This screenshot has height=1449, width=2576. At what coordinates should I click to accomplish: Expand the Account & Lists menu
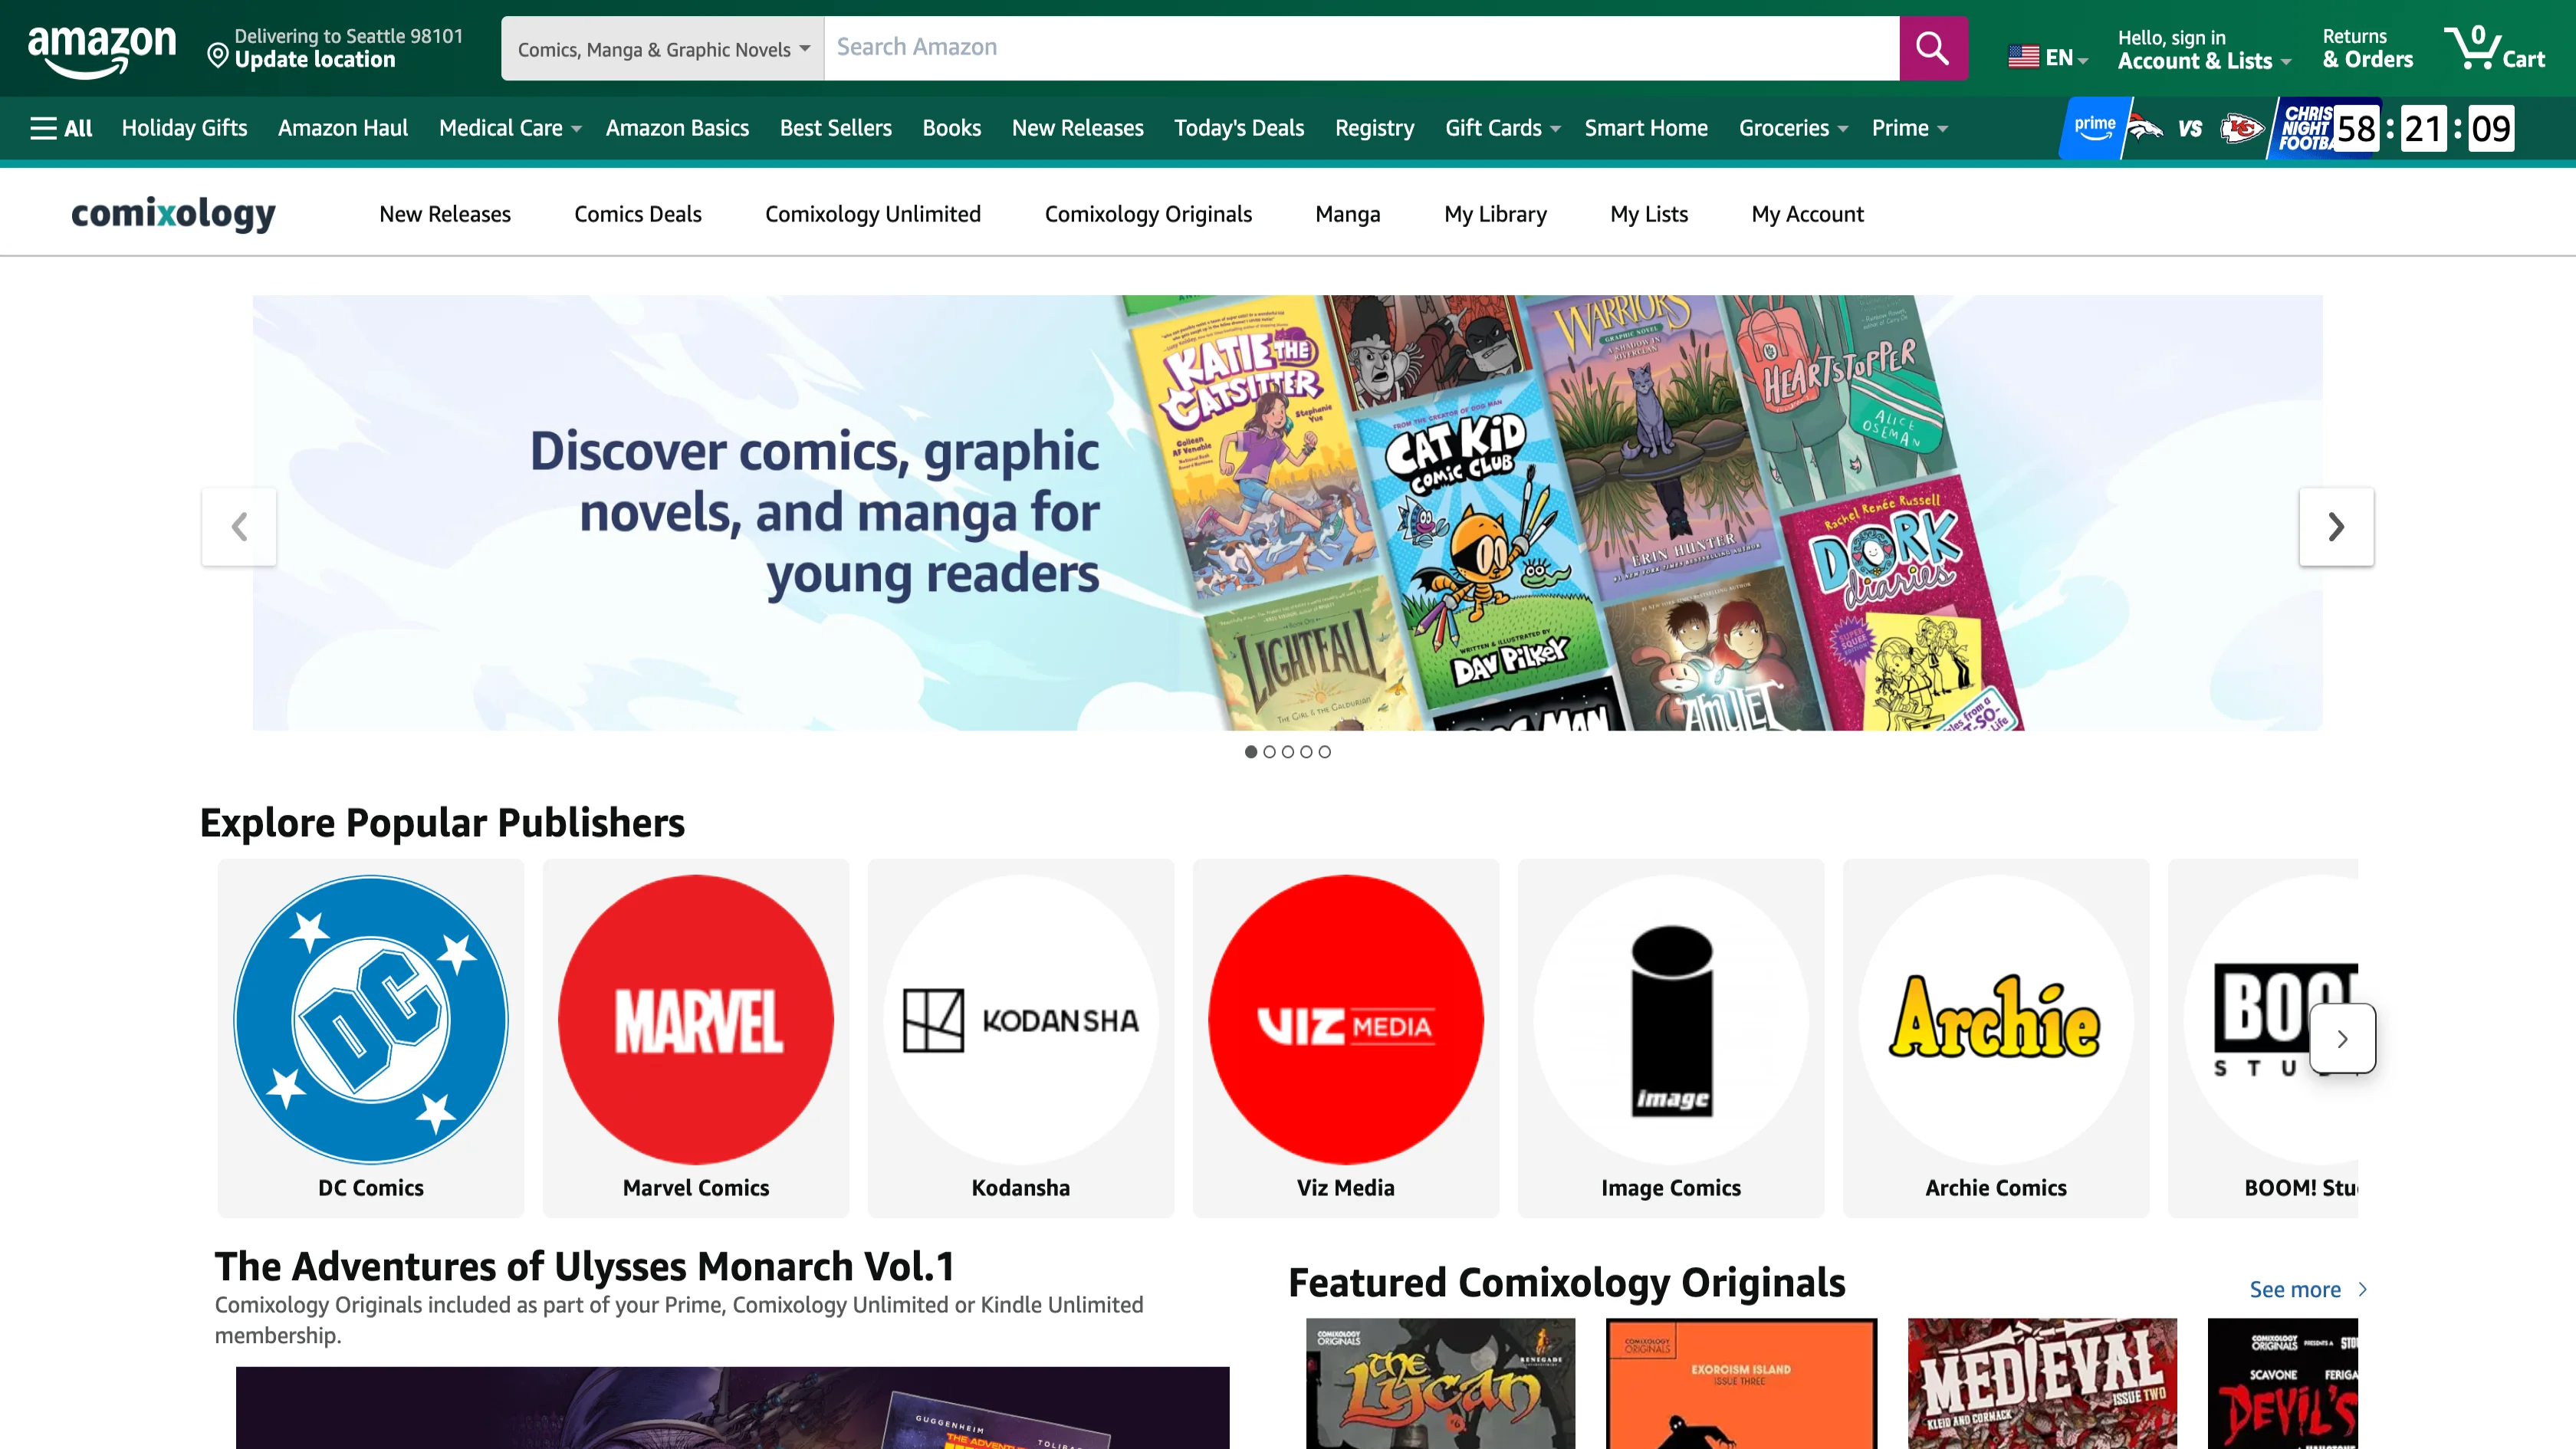click(2203, 60)
